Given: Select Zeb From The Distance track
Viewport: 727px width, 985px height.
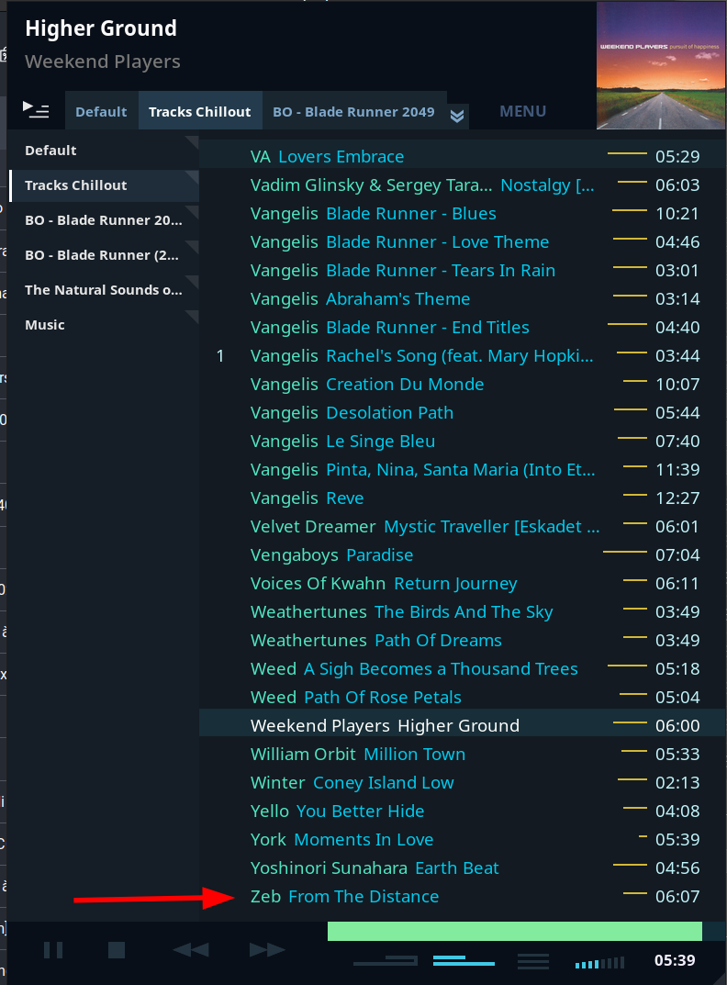Looking at the screenshot, I should (462, 897).
